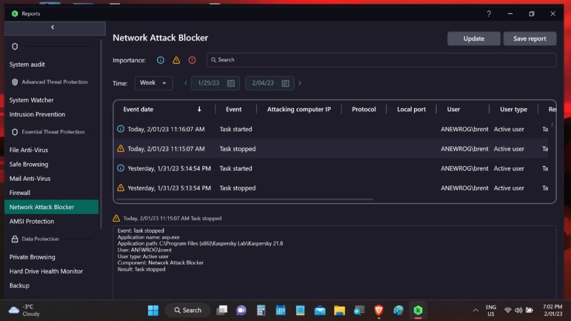This screenshot has height=321, width=571.
Task: Show hidden system tray icons
Action: (x=476, y=311)
